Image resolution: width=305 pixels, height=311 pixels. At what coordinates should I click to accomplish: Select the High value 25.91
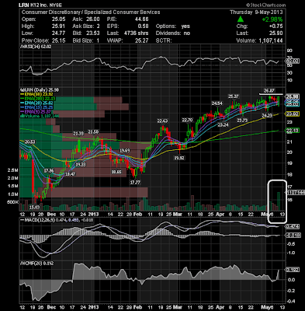click(x=58, y=26)
